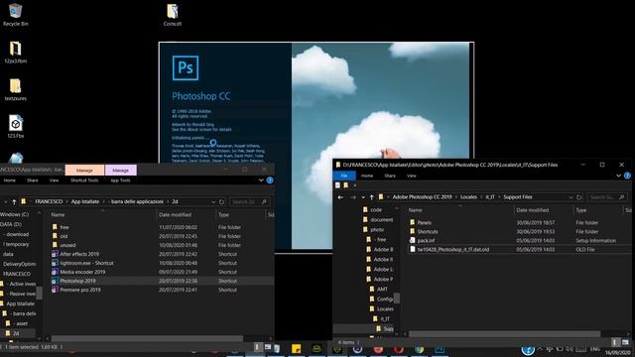The width and height of the screenshot is (635, 357).
Task: Click lightroom.exe - Shortcut file icon
Action: 55,263
